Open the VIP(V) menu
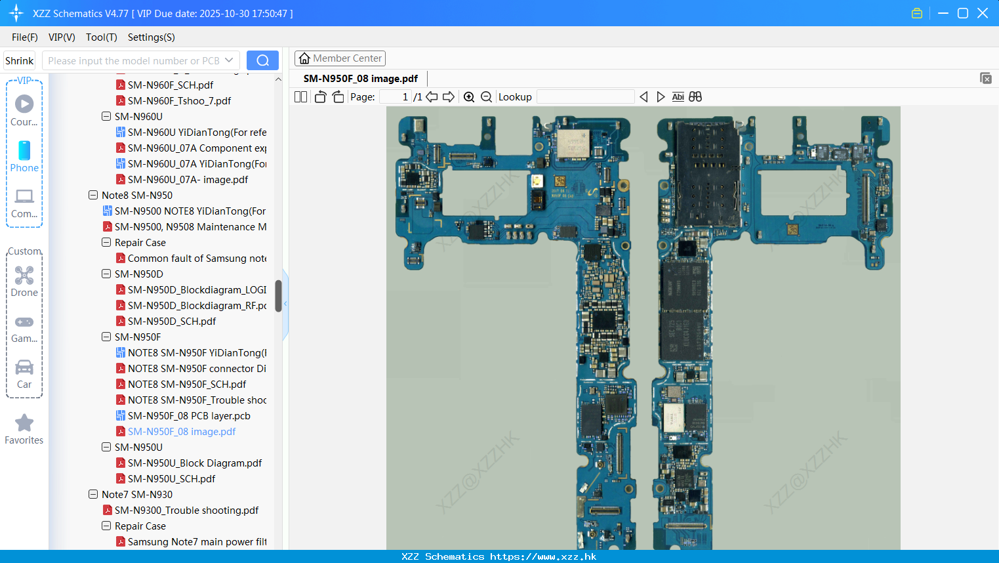Image resolution: width=999 pixels, height=563 pixels. tap(62, 37)
